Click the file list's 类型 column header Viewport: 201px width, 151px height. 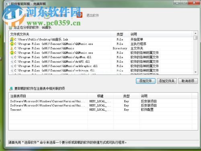[x=120, y=34]
